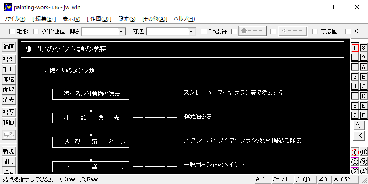Toggle square layer button 6
The image size is (368, 184).
[x=355, y=105]
